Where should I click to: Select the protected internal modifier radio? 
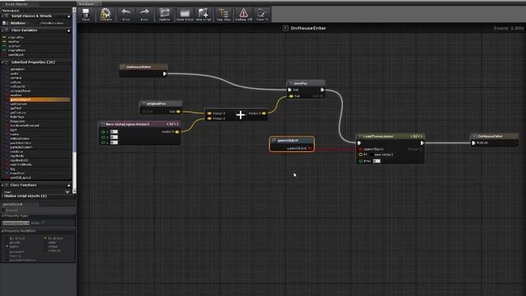[x=7, y=260]
